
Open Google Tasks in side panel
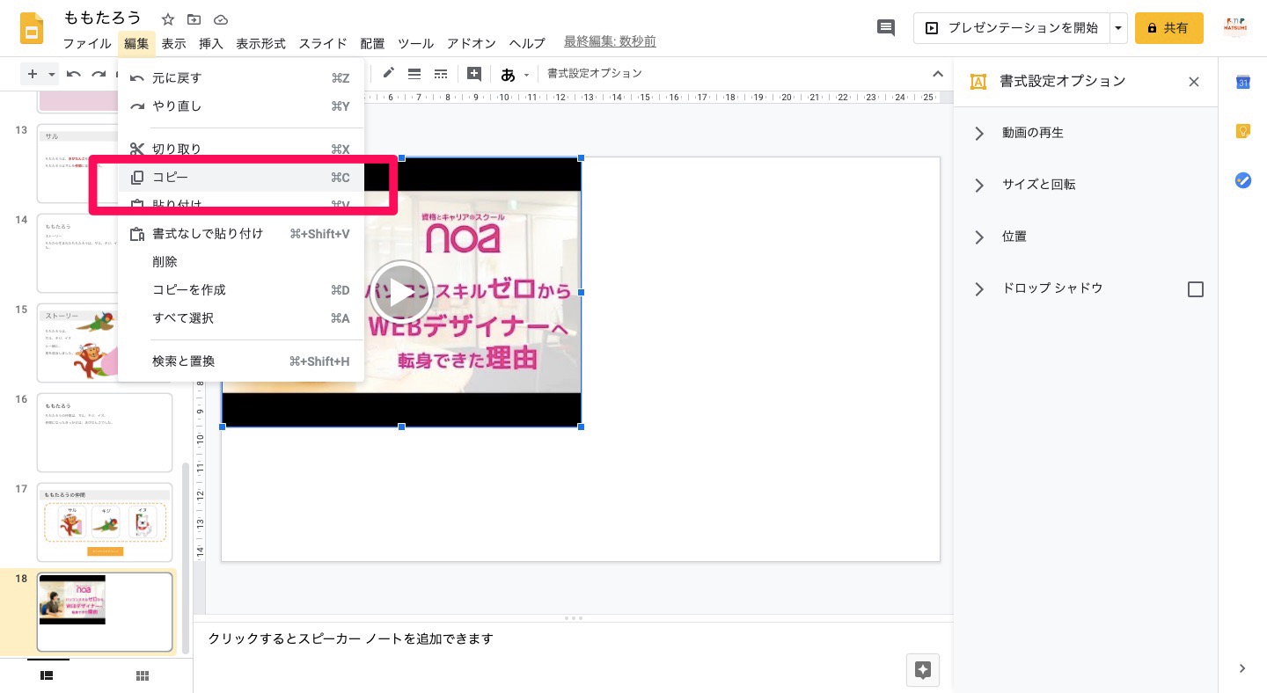1243,180
